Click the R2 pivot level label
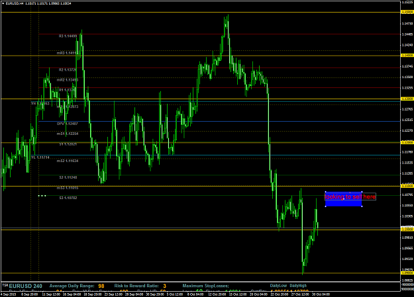Image resolution: width=414 pixels, height=297 pixels. click(68, 70)
